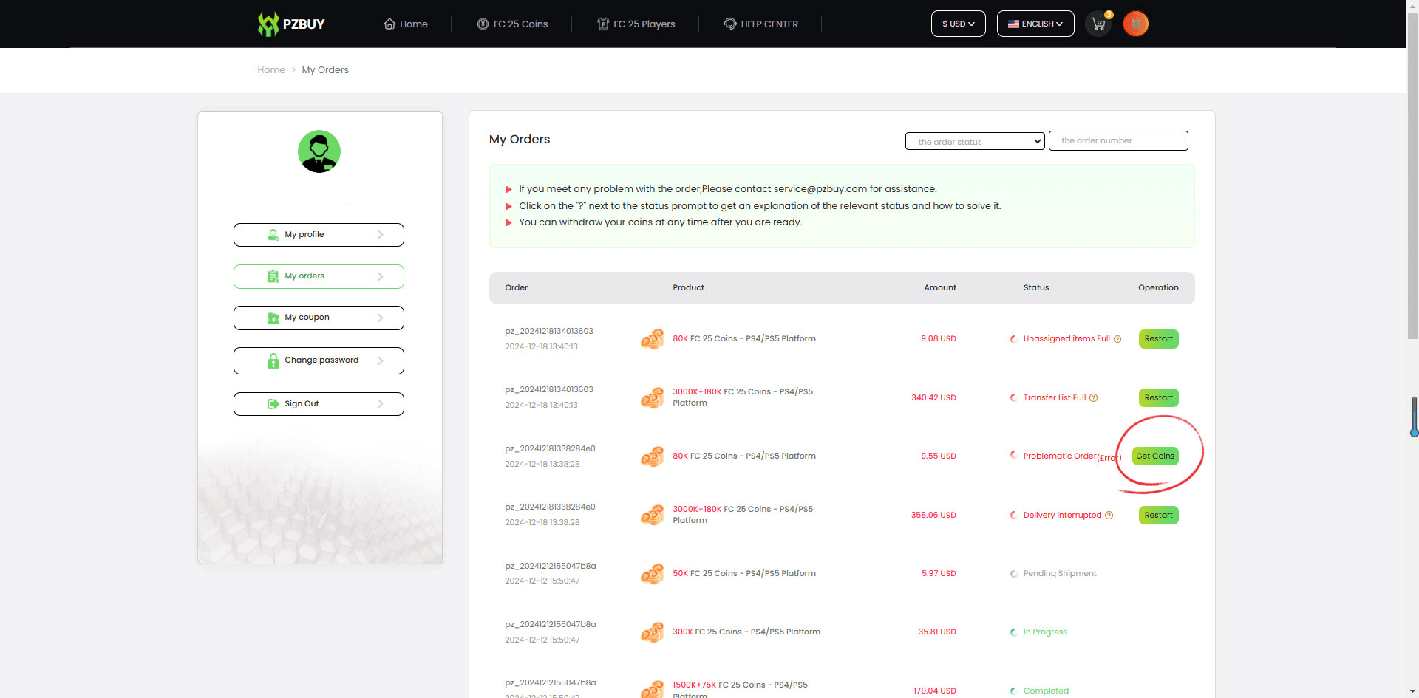Click the Problematic Order status text

[x=1060, y=456]
